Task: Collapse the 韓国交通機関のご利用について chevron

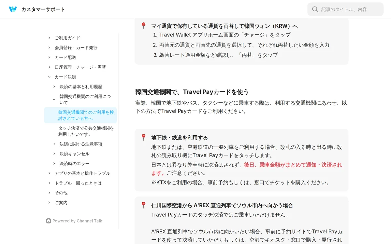Action: [54, 100]
